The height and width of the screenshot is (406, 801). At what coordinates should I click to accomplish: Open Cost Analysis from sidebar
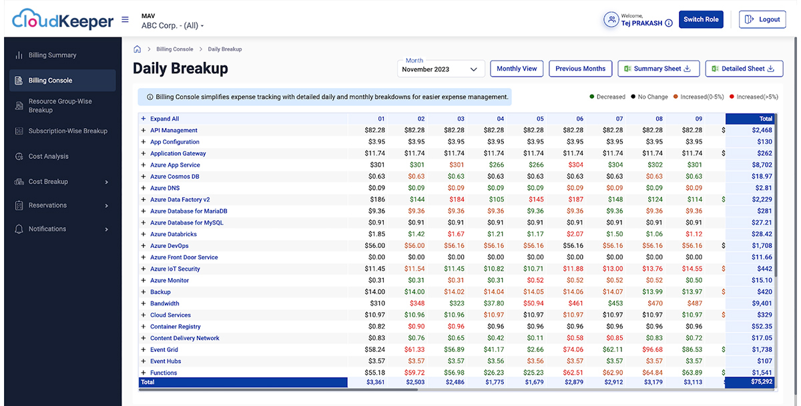click(x=48, y=157)
